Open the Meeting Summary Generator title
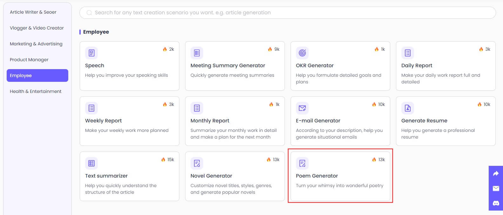503x215 pixels. (x=228, y=66)
